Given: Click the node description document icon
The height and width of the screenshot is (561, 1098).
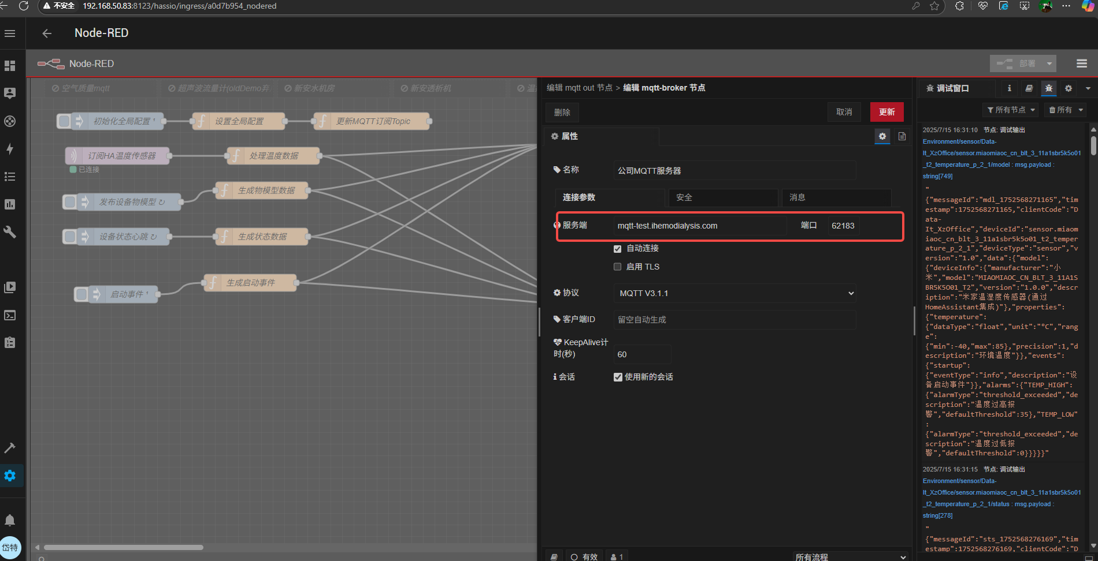Looking at the screenshot, I should 902,136.
